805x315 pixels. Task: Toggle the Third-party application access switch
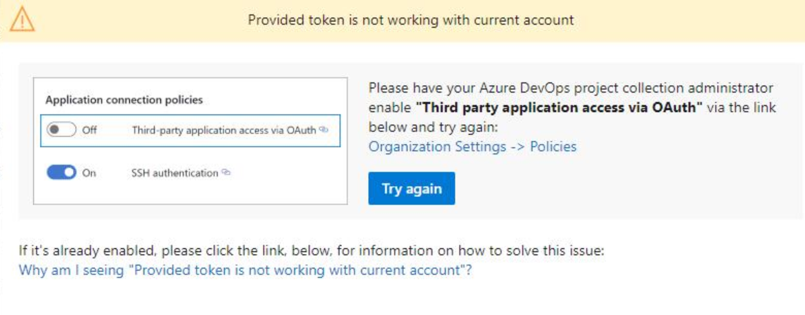pos(61,130)
